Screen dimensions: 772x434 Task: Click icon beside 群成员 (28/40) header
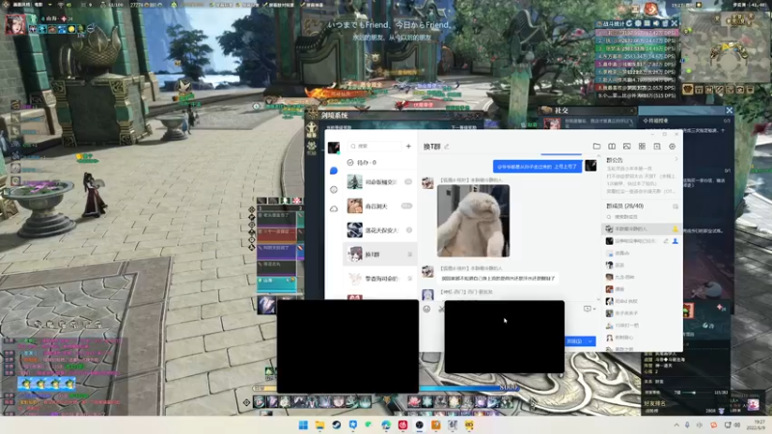pyautogui.click(x=675, y=206)
